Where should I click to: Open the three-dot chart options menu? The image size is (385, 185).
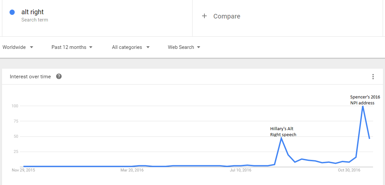373,77
